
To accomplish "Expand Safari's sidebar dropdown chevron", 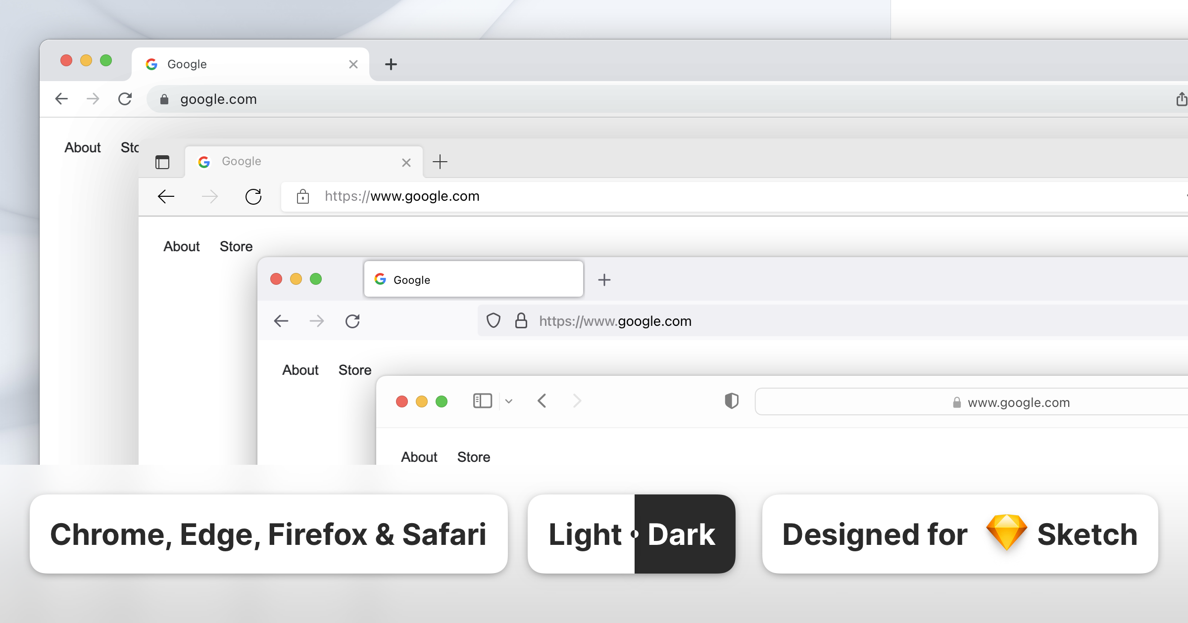I will tap(509, 401).
